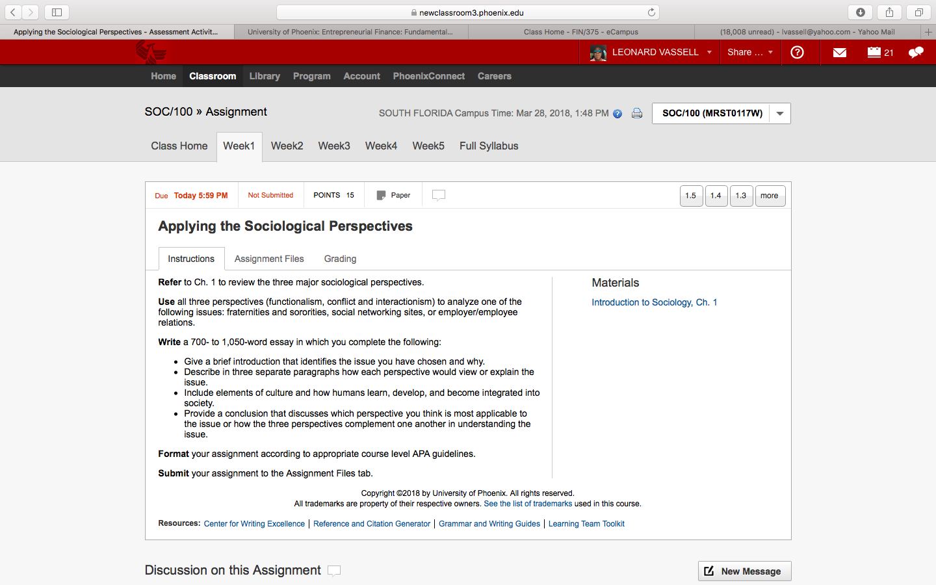Open See the list of trademarks link
Image resolution: width=936 pixels, height=585 pixels.
click(x=528, y=504)
